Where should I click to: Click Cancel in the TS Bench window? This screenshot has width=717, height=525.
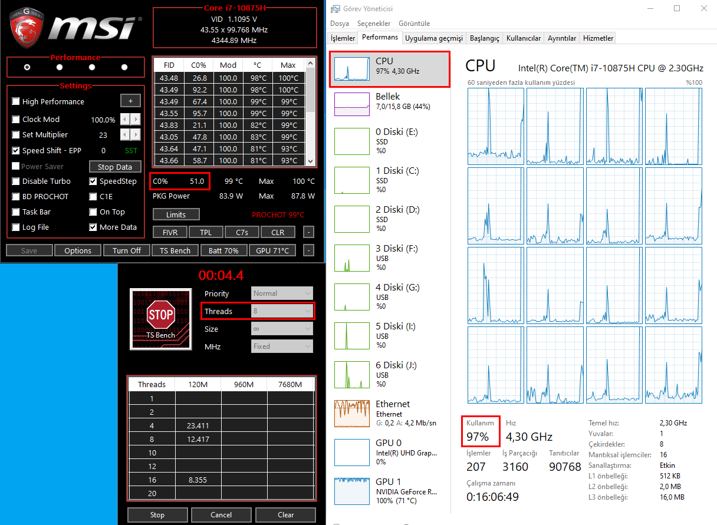[221, 514]
